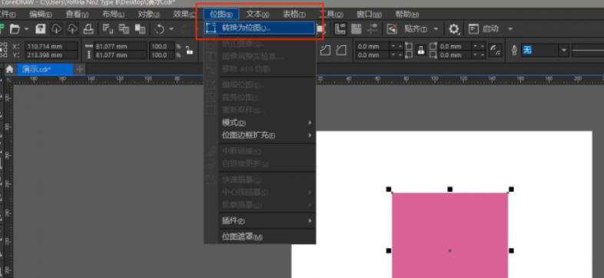Screen dimensions: 604x278
Task: Click the Y position field 213.398 mm
Action: point(51,55)
